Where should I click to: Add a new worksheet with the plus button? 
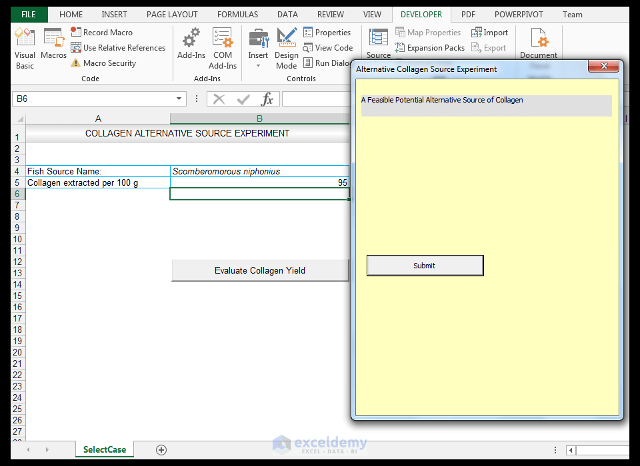pos(161,450)
